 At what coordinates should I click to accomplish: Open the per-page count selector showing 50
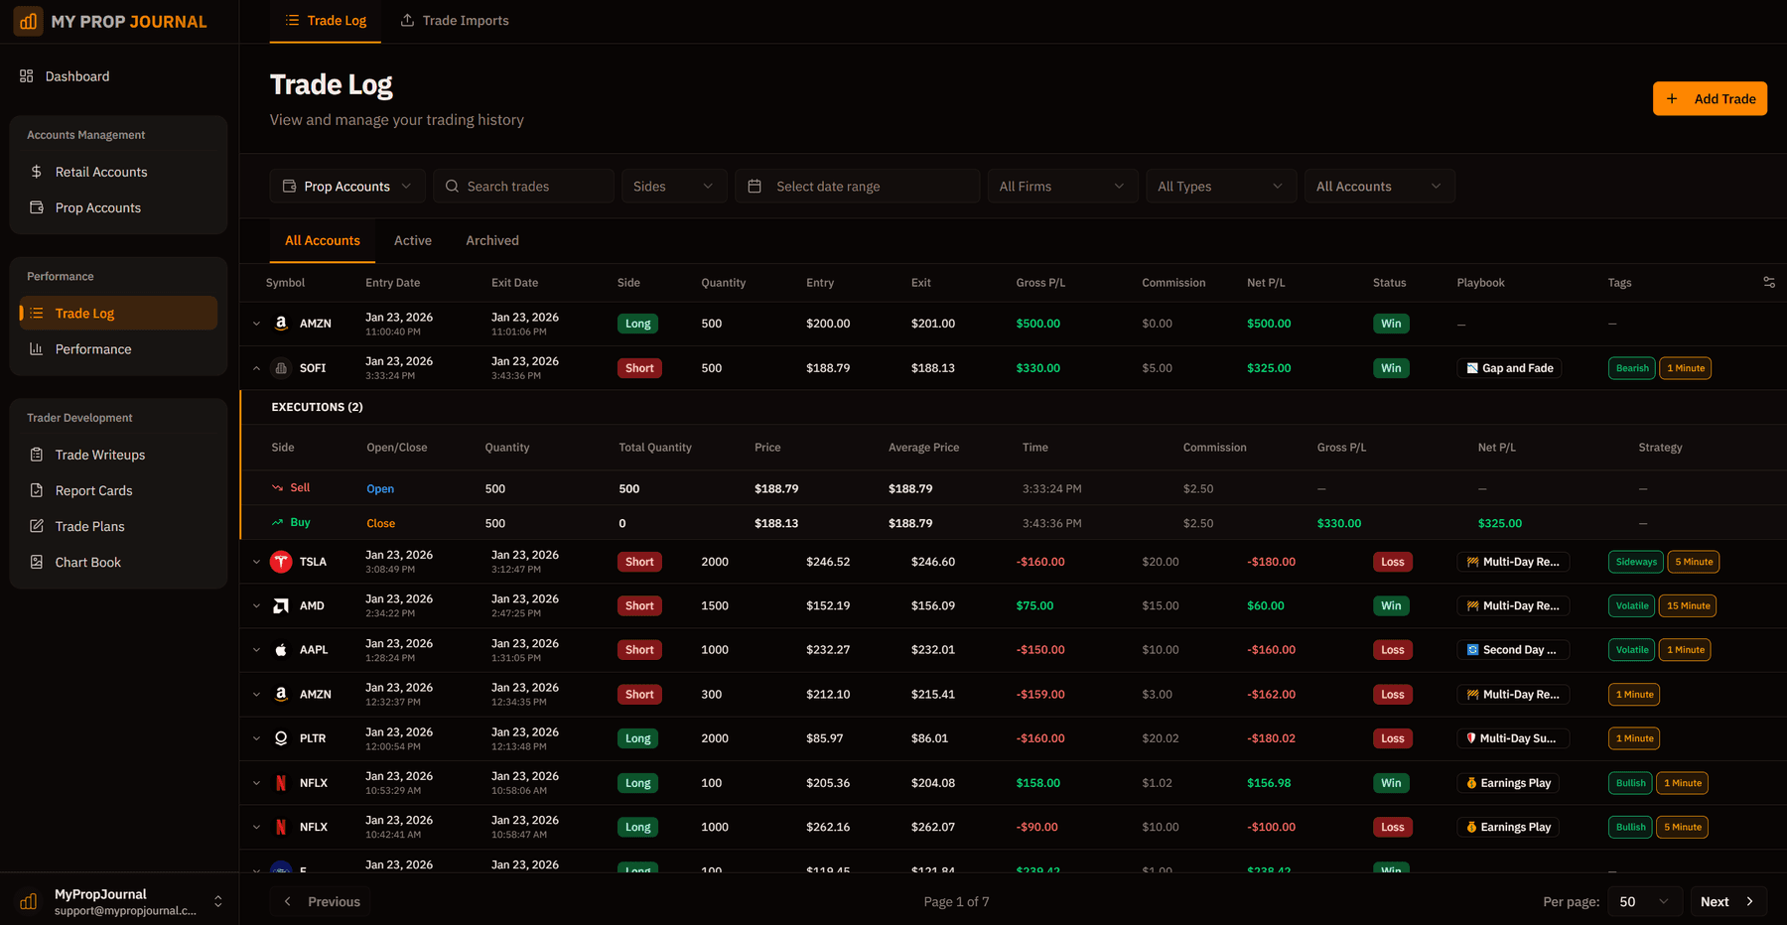[1643, 901]
